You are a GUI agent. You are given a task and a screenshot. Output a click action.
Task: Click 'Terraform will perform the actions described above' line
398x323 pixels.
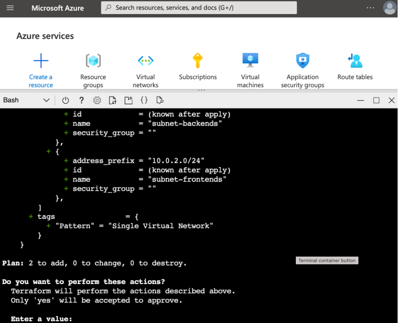[x=123, y=291]
